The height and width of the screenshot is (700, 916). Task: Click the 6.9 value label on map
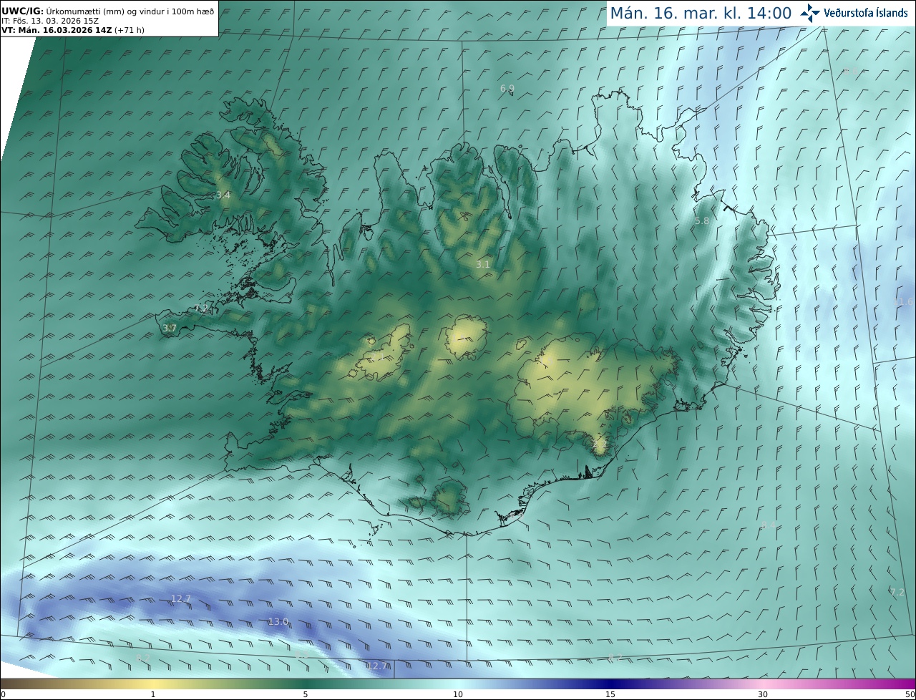point(507,88)
